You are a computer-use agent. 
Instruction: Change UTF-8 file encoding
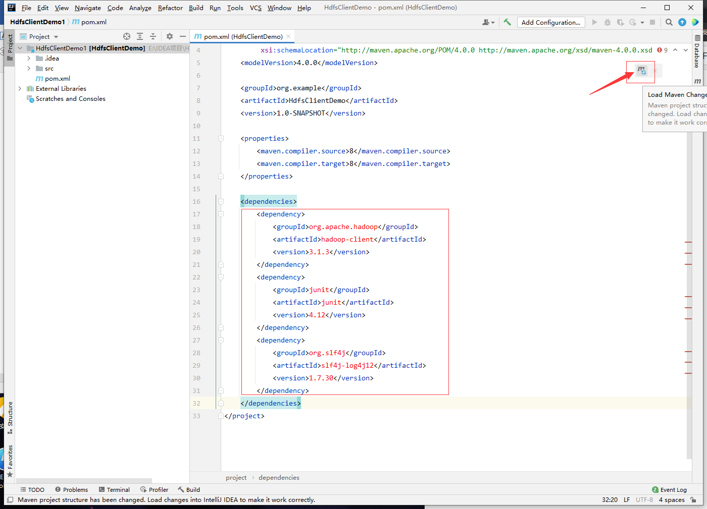[x=644, y=500]
